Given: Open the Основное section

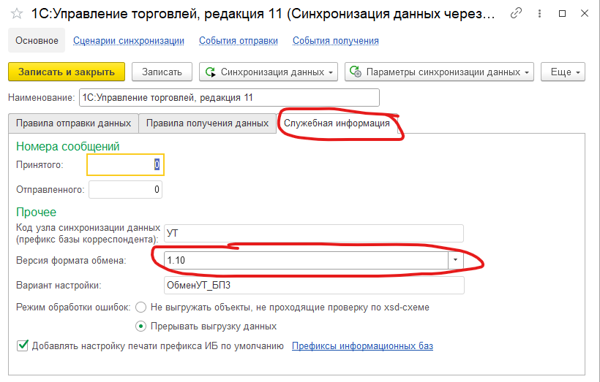Looking at the screenshot, I should pyautogui.click(x=37, y=40).
